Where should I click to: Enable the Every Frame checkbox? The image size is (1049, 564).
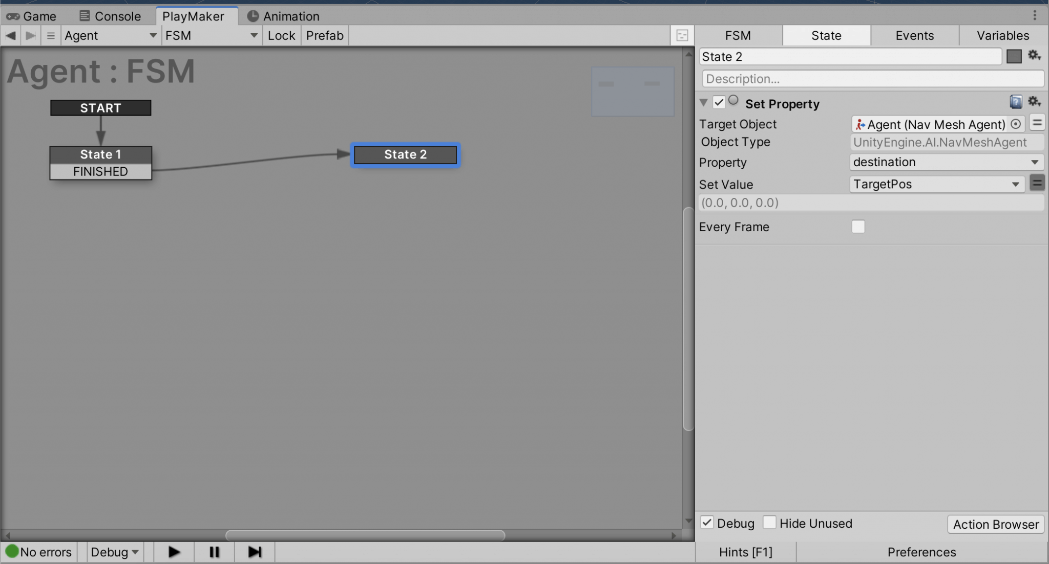858,227
